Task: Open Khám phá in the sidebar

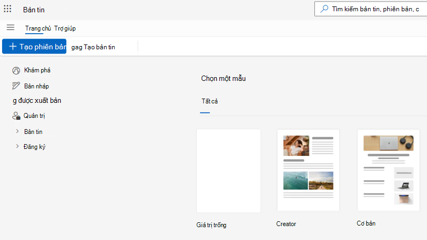Action: click(37, 70)
